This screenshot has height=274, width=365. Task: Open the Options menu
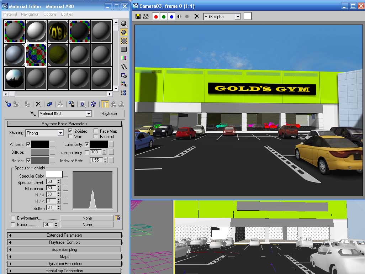coord(50,14)
